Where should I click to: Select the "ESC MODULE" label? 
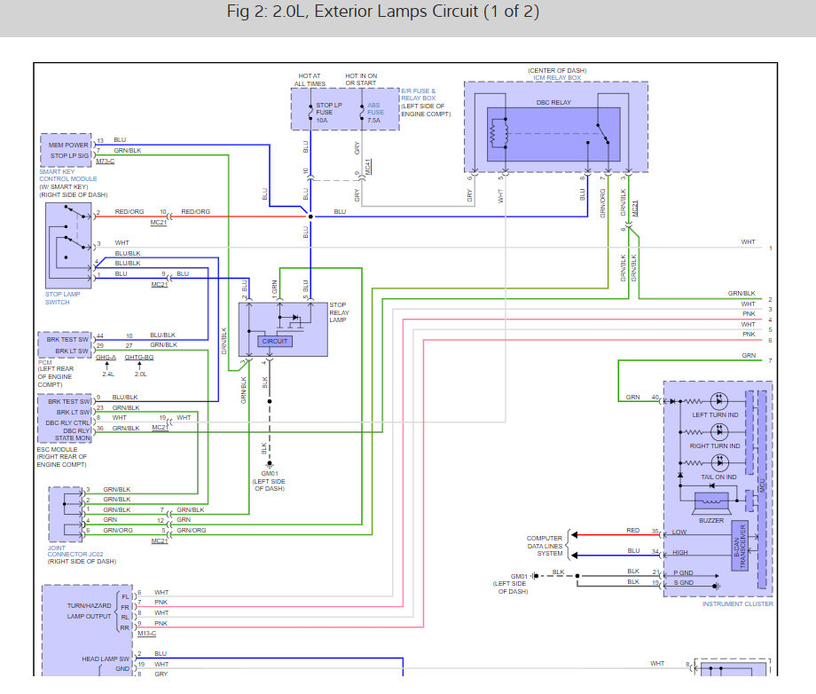[57, 449]
